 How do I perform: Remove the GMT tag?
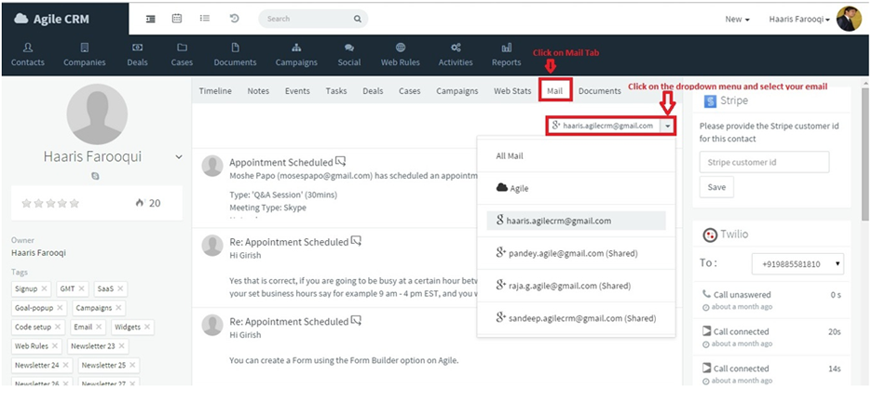point(81,288)
